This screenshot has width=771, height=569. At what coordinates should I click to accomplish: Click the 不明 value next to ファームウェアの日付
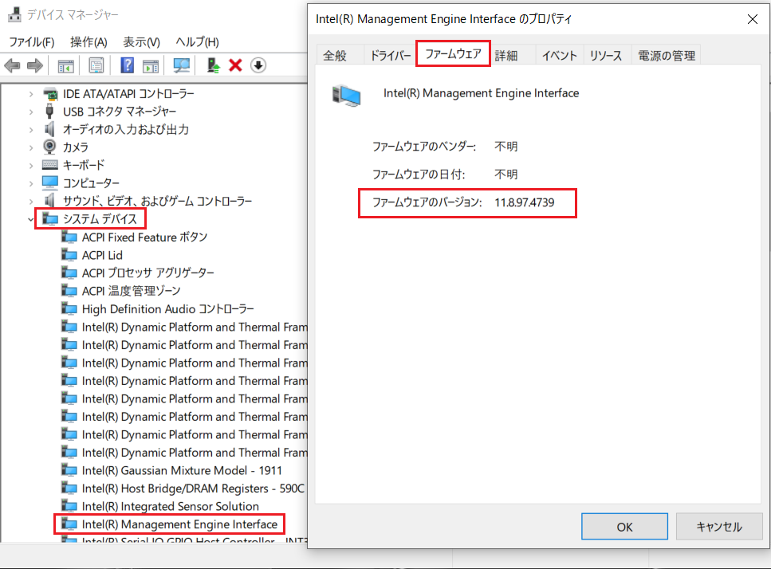(x=506, y=175)
